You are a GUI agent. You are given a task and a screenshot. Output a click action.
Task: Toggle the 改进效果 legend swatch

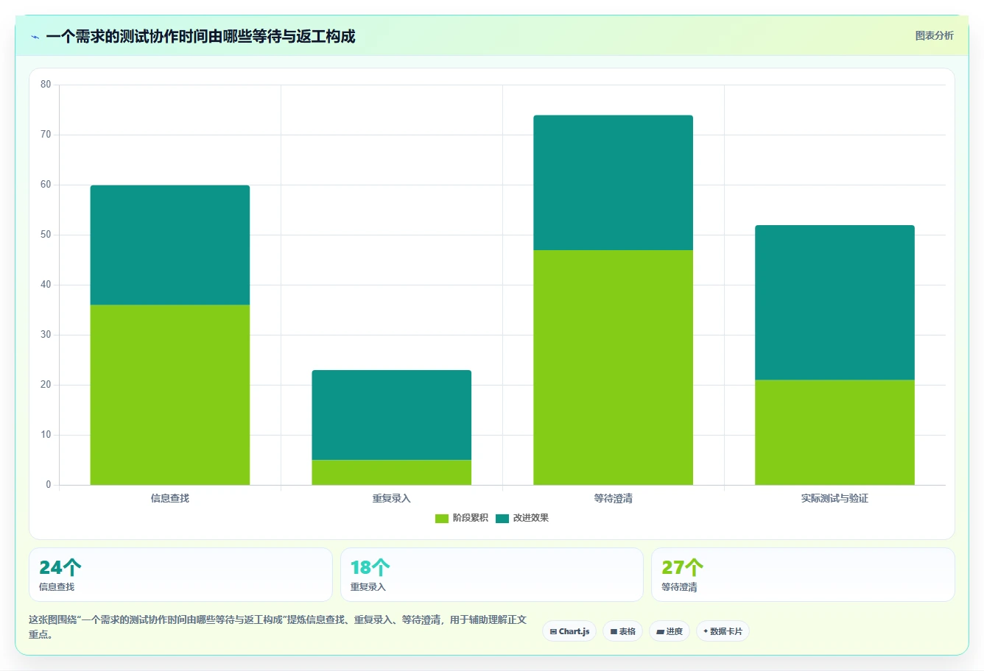click(502, 518)
